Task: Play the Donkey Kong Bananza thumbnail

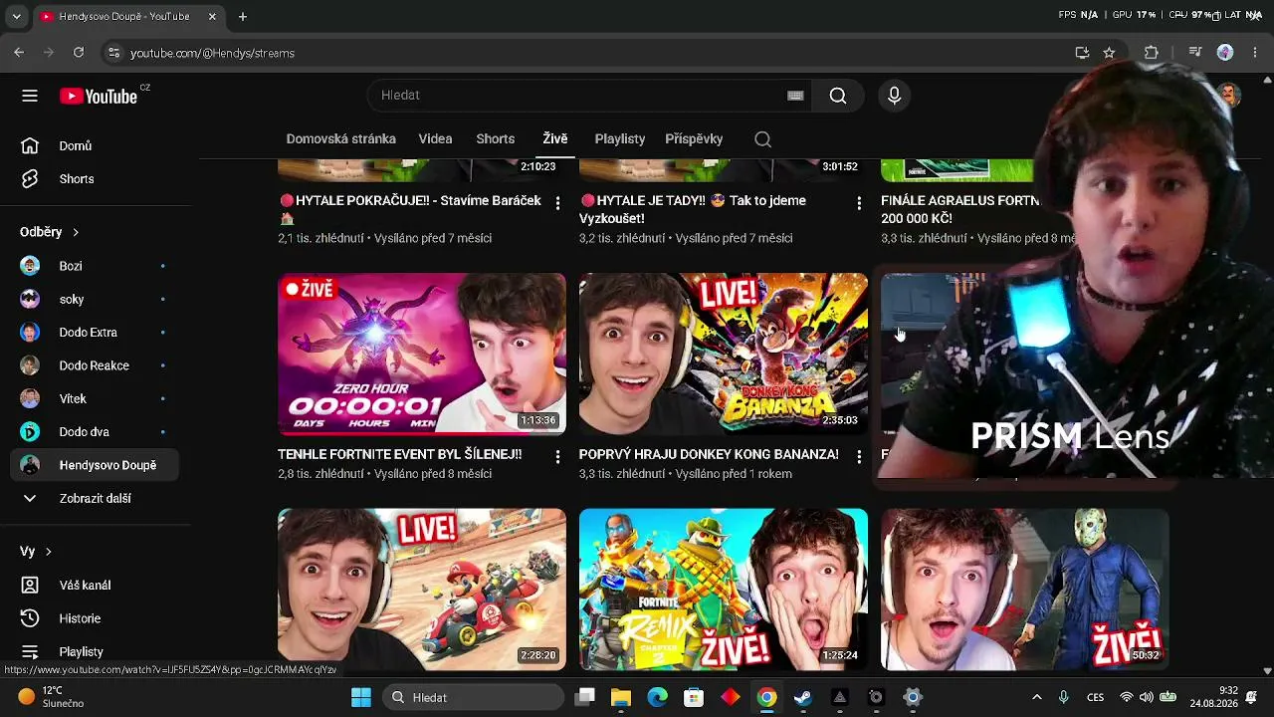Action: [x=724, y=355]
